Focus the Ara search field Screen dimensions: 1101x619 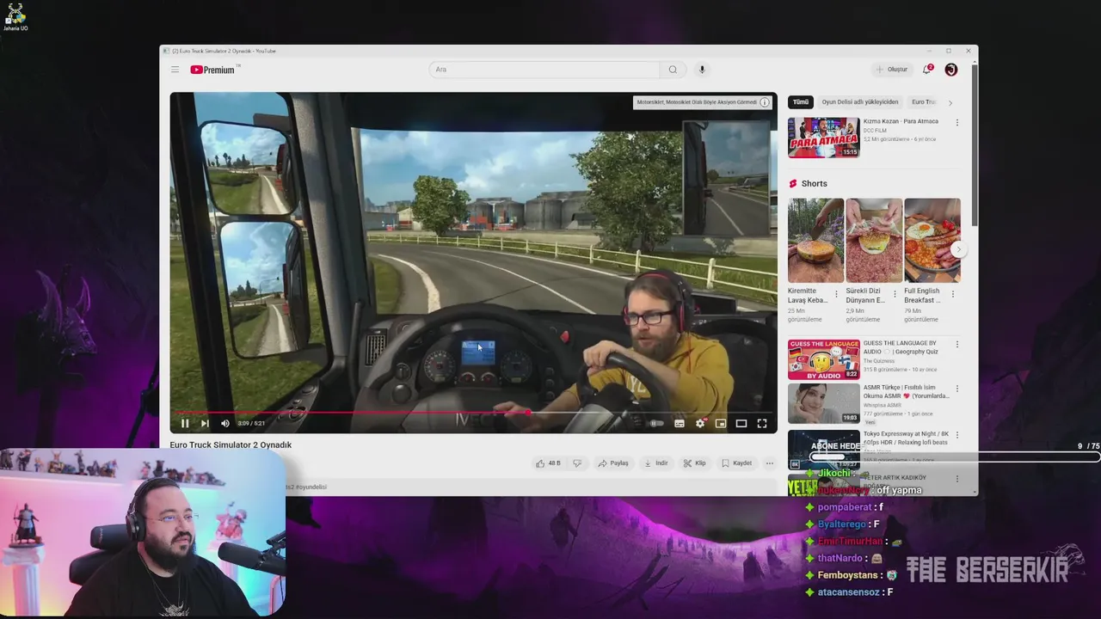(544, 70)
